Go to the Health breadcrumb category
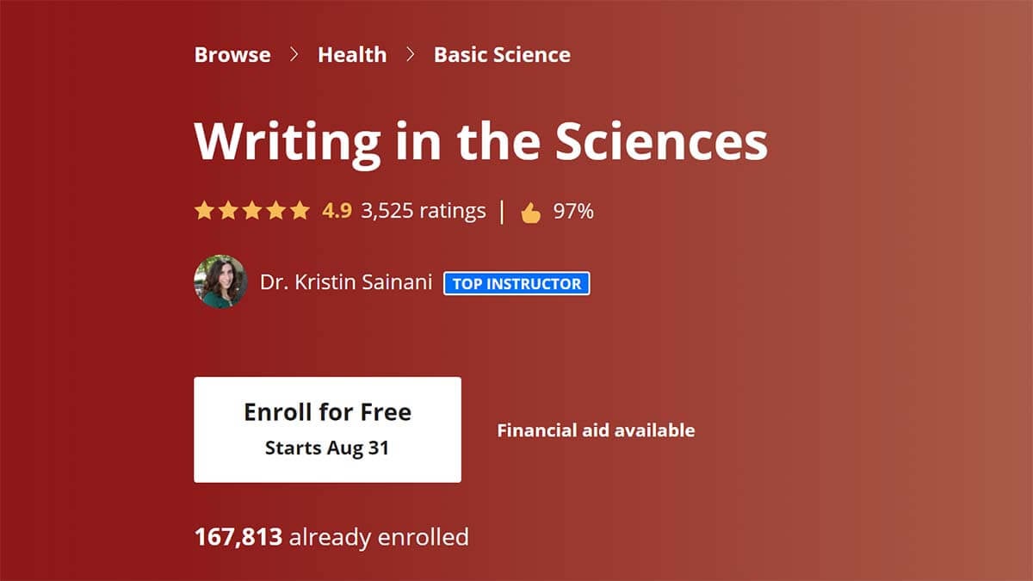Screen dimensions: 1033x581 point(352,54)
